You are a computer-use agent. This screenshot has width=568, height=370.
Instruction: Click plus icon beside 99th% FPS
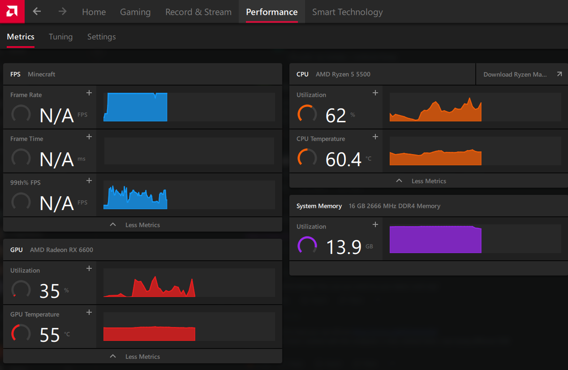click(89, 181)
